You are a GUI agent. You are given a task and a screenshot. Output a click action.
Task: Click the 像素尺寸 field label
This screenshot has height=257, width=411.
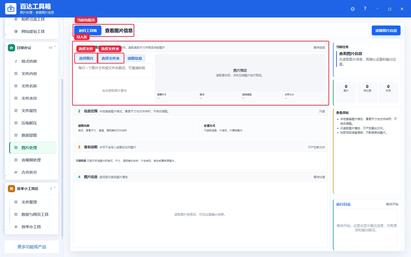click(162, 95)
